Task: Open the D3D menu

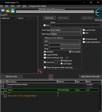Action: 19,6
